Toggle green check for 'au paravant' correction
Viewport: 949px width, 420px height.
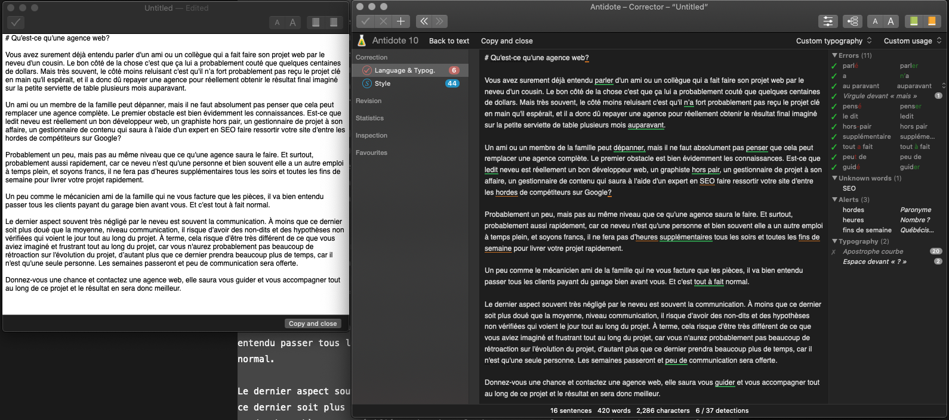(x=834, y=86)
